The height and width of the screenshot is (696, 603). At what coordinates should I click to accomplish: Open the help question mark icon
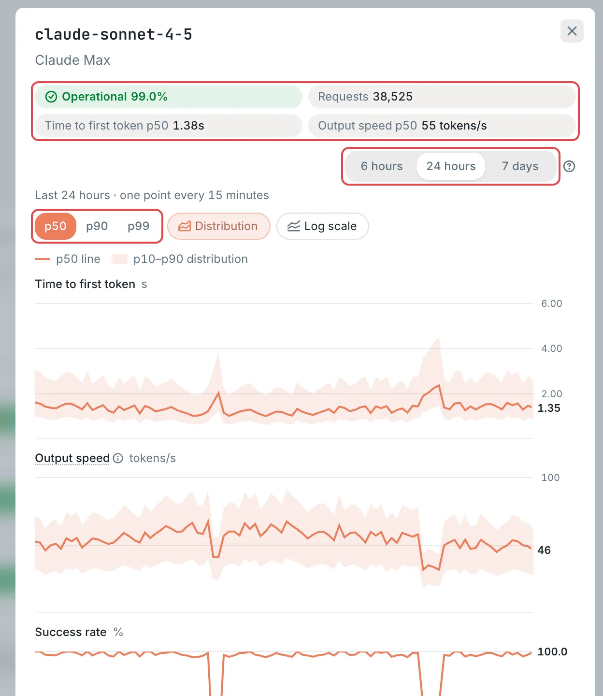pyautogui.click(x=569, y=166)
